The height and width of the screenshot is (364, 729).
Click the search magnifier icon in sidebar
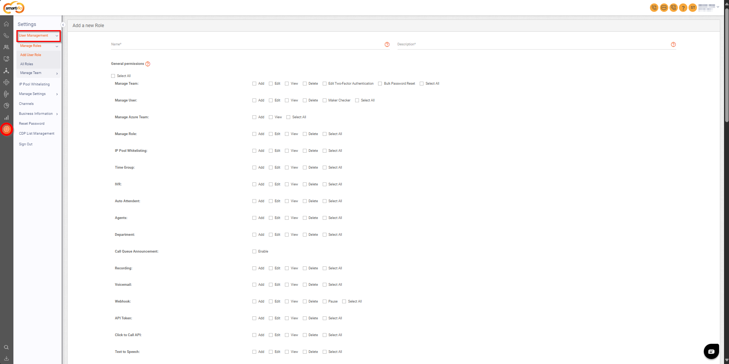[6, 347]
